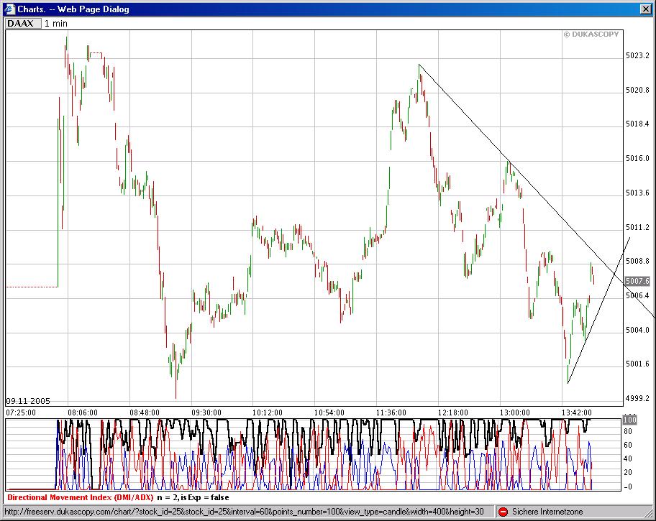Click the 5008.8 price axis label
The width and height of the screenshot is (656, 521).
[637, 261]
